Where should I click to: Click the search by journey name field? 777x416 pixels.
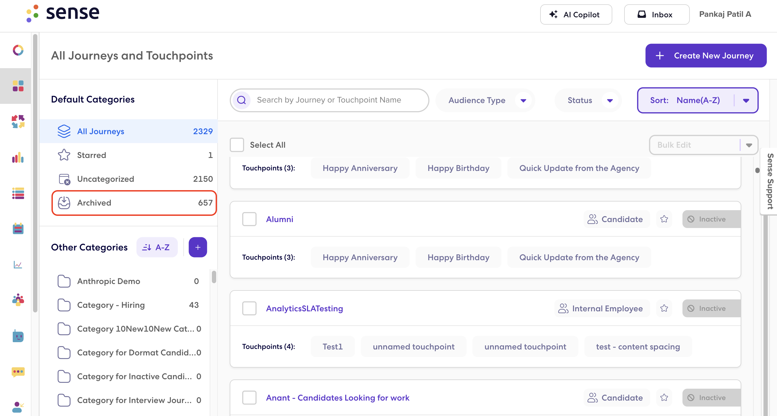[x=329, y=100]
